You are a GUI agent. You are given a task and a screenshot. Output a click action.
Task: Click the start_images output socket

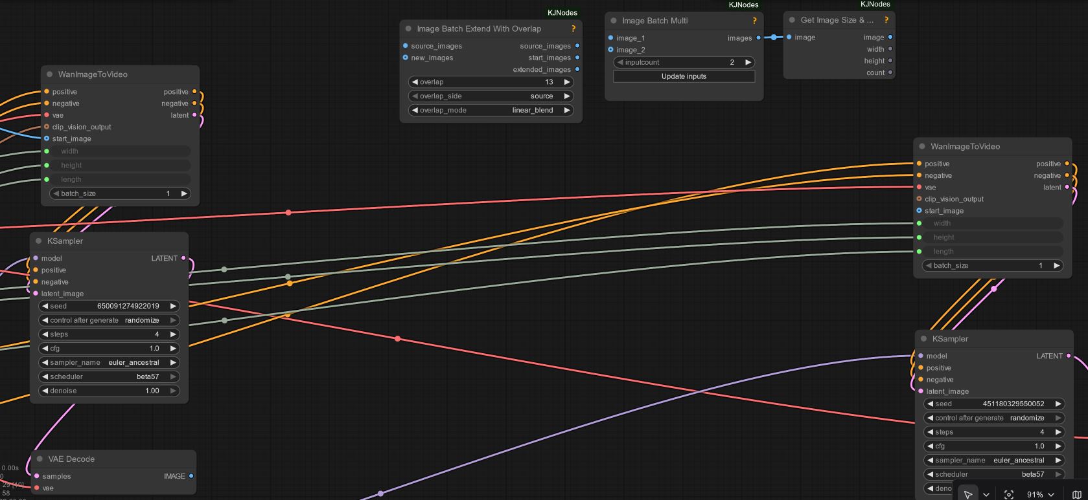(x=577, y=58)
